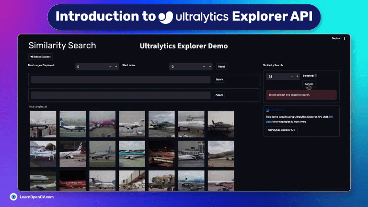Select the camouflage transport plane thumbnail
This screenshot has height=207, width=368.
coord(221,154)
